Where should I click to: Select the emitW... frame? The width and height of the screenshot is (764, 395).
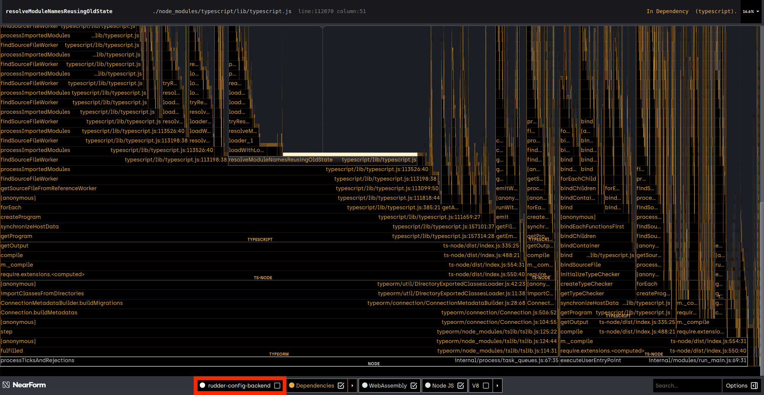point(507,188)
